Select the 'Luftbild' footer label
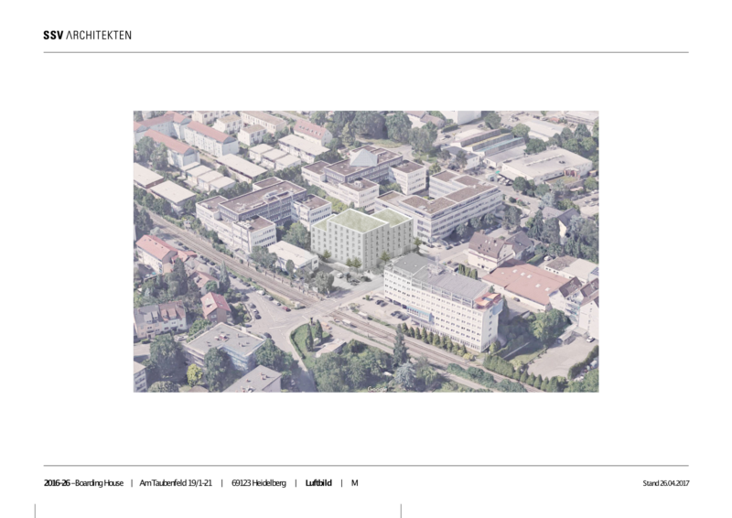Screen dimensions: 732x518 tap(318, 483)
